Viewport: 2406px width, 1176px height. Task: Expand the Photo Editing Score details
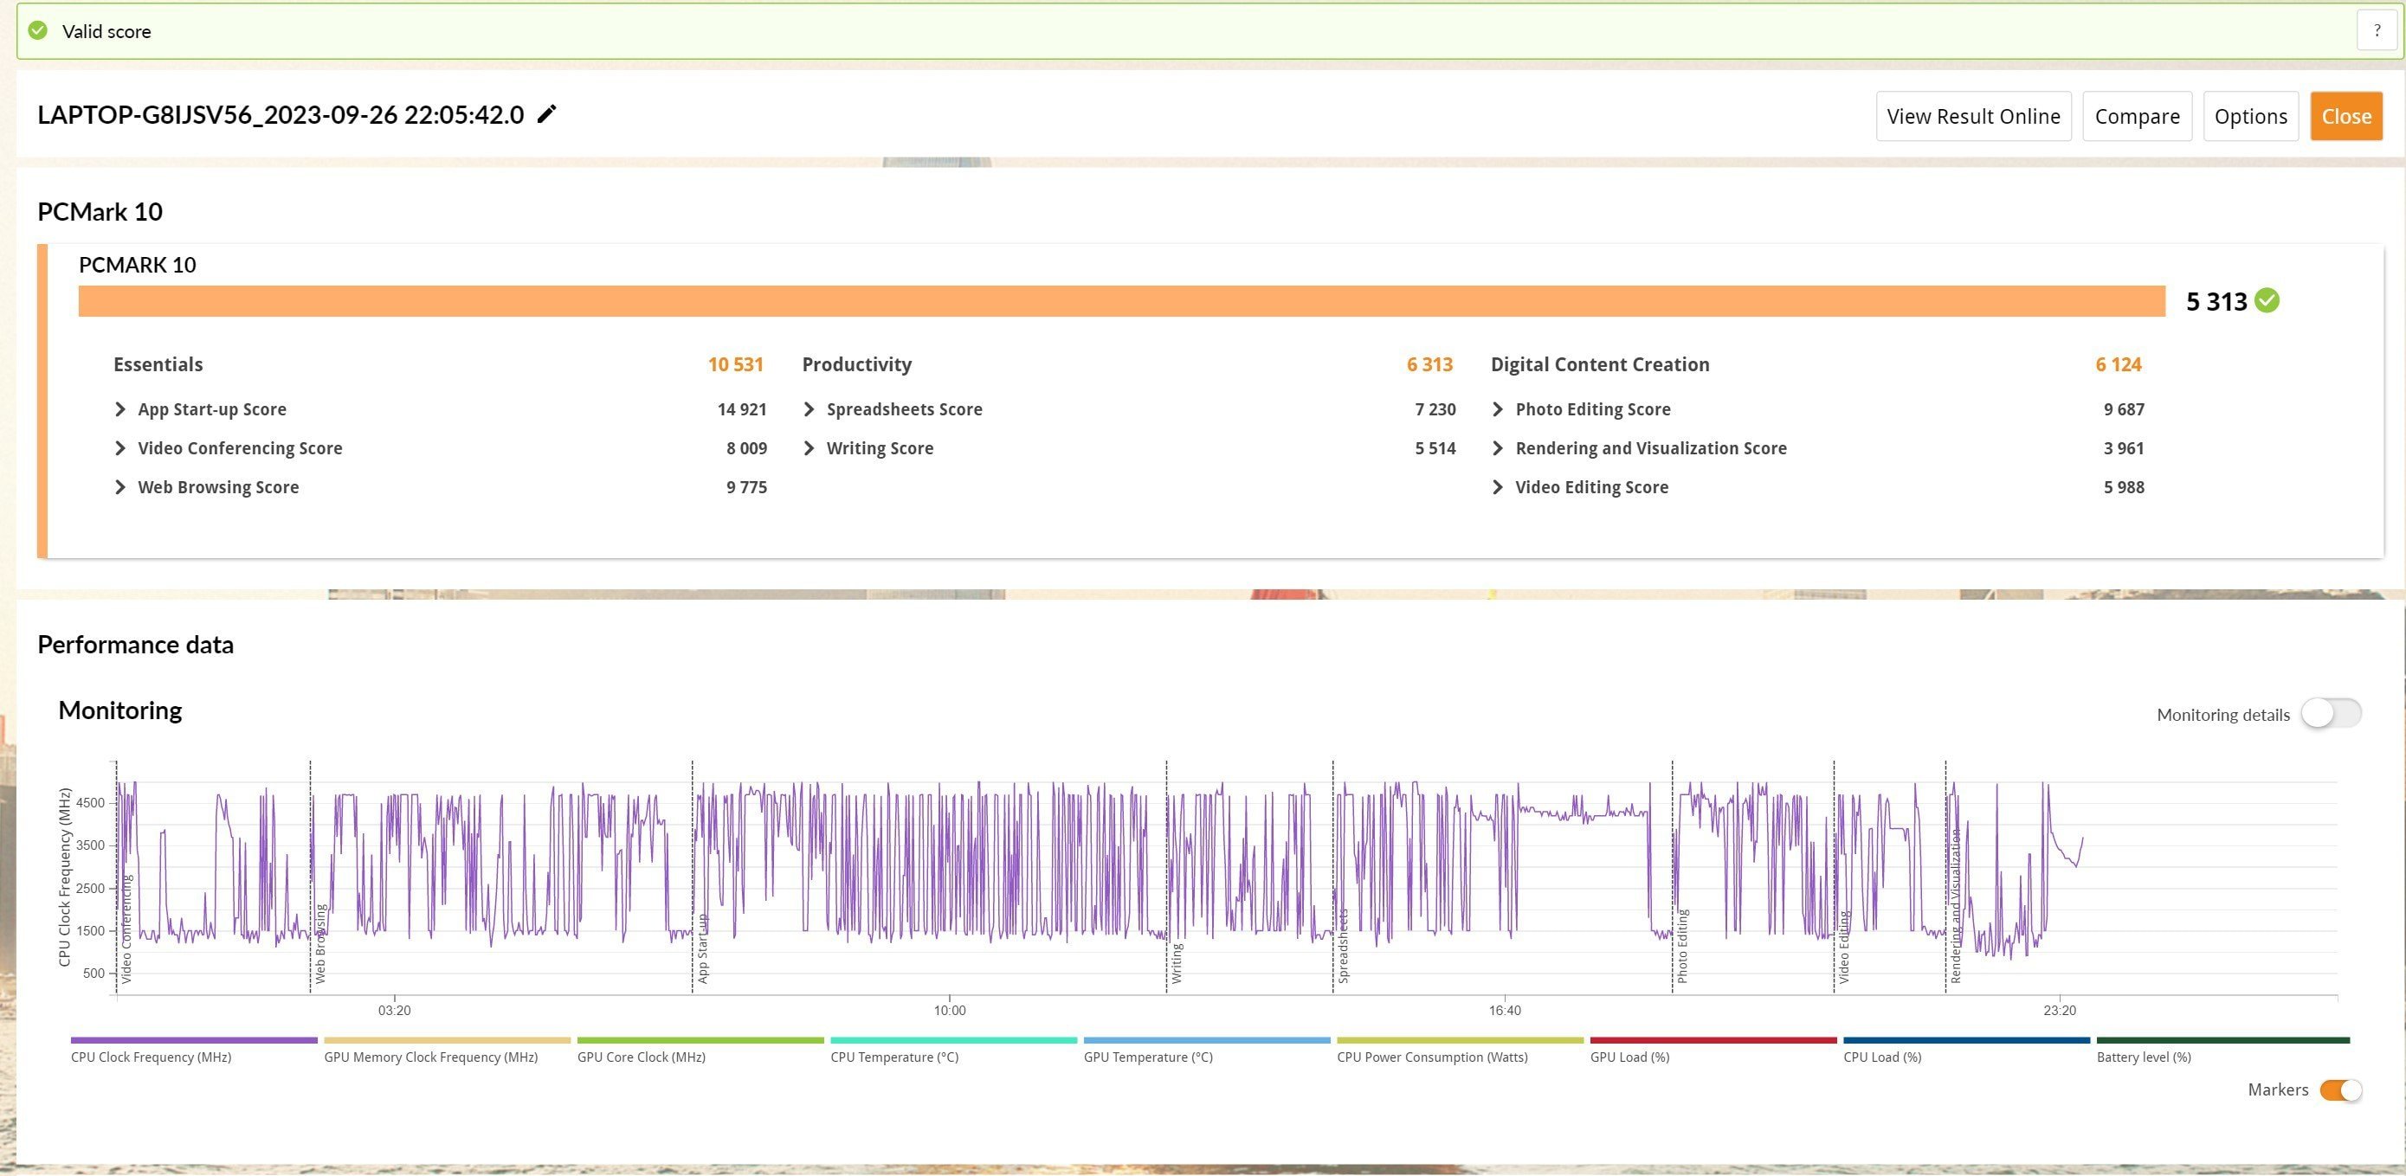[x=1498, y=408]
